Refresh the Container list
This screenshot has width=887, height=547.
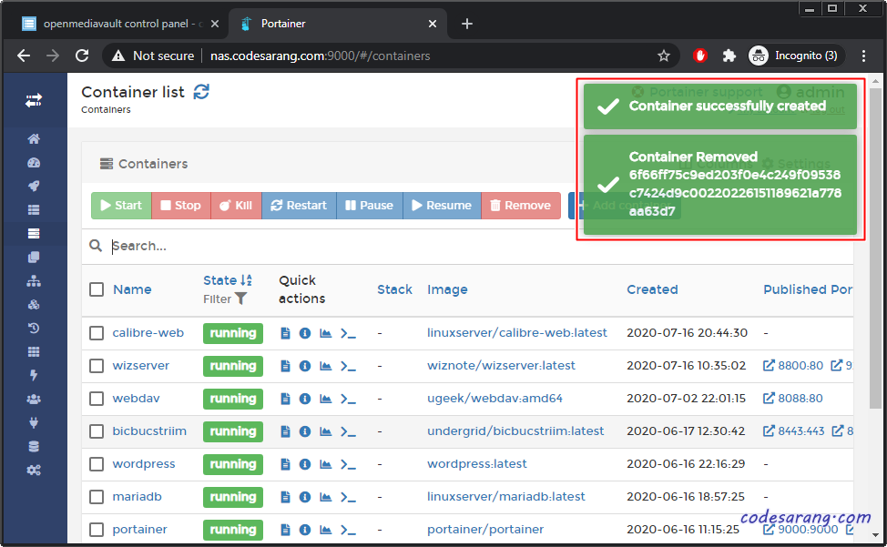coord(201,92)
